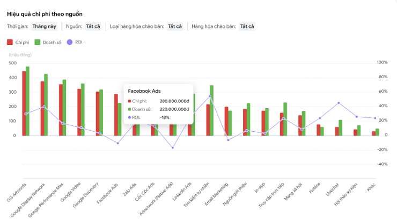This screenshot has height=219, width=397.
Task: Click 'Google Display Network' axis label
Action: coord(28,200)
